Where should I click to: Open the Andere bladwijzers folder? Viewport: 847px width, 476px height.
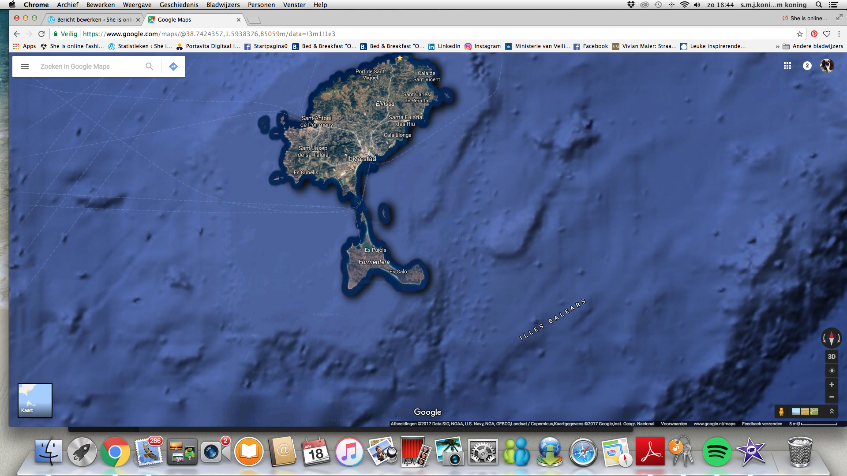(813, 46)
